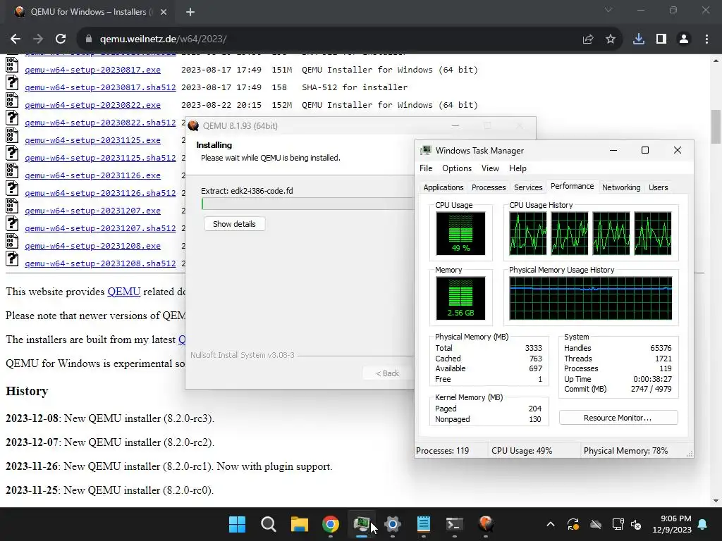Click the browser forward arrow
722x541 pixels.
point(38,39)
